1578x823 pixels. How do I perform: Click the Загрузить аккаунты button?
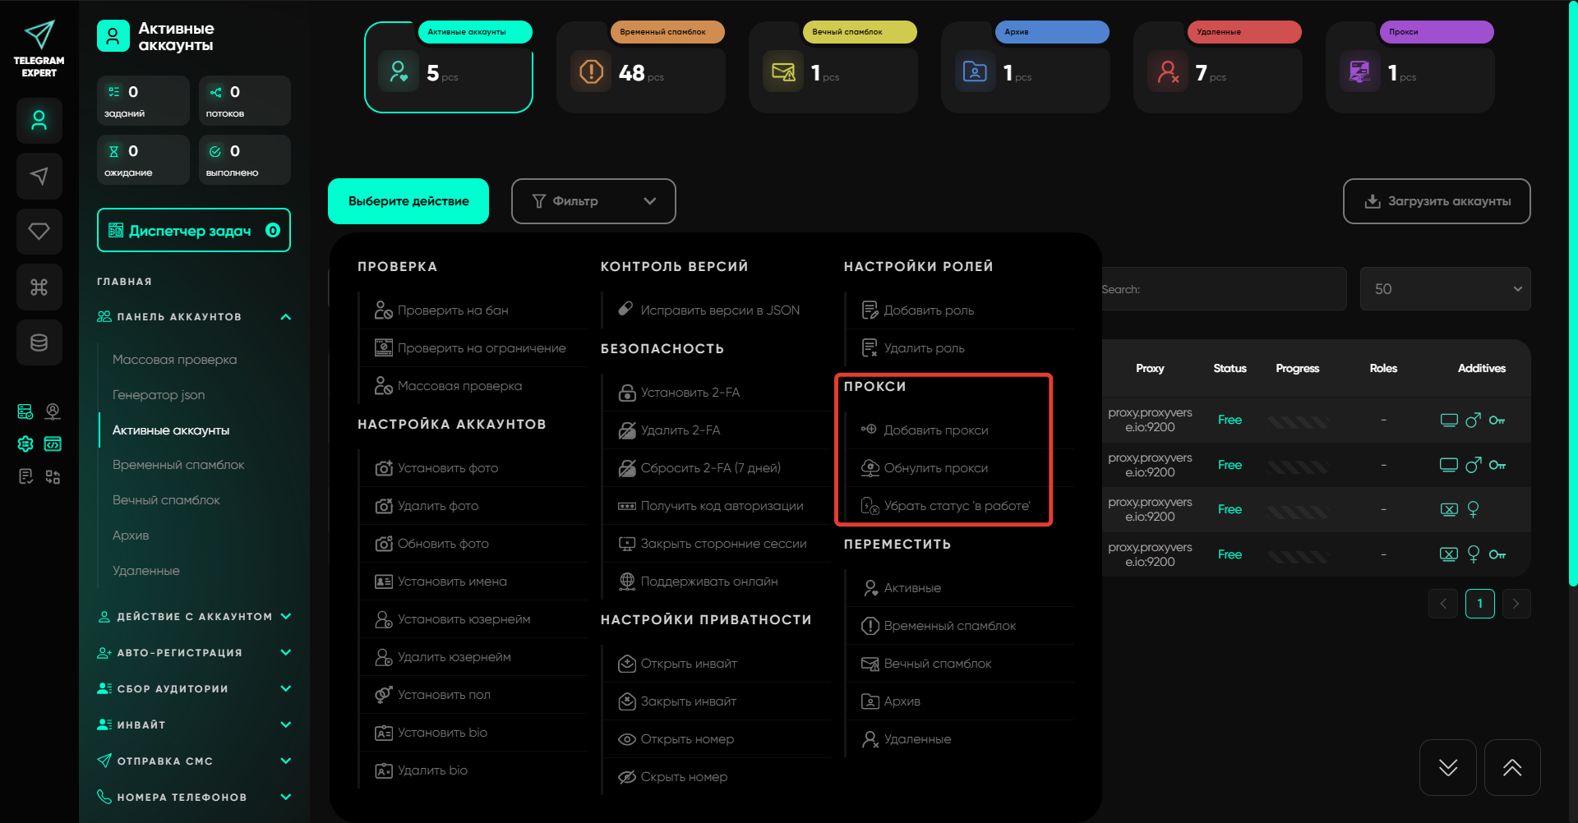[x=1436, y=201]
